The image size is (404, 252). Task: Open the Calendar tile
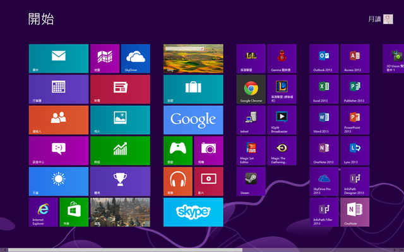point(59,89)
